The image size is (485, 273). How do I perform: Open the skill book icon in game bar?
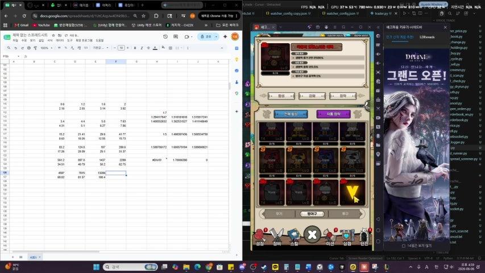coord(294,237)
